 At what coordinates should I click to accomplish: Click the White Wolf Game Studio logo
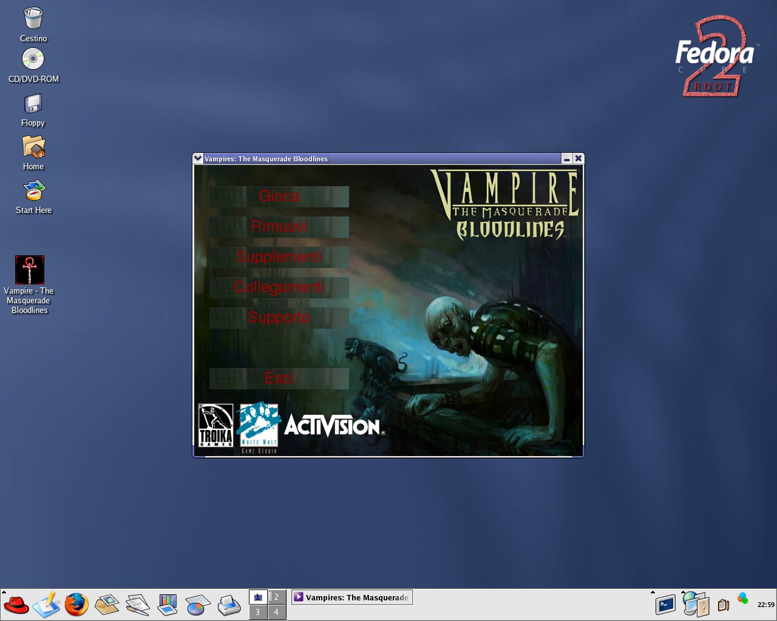[259, 428]
